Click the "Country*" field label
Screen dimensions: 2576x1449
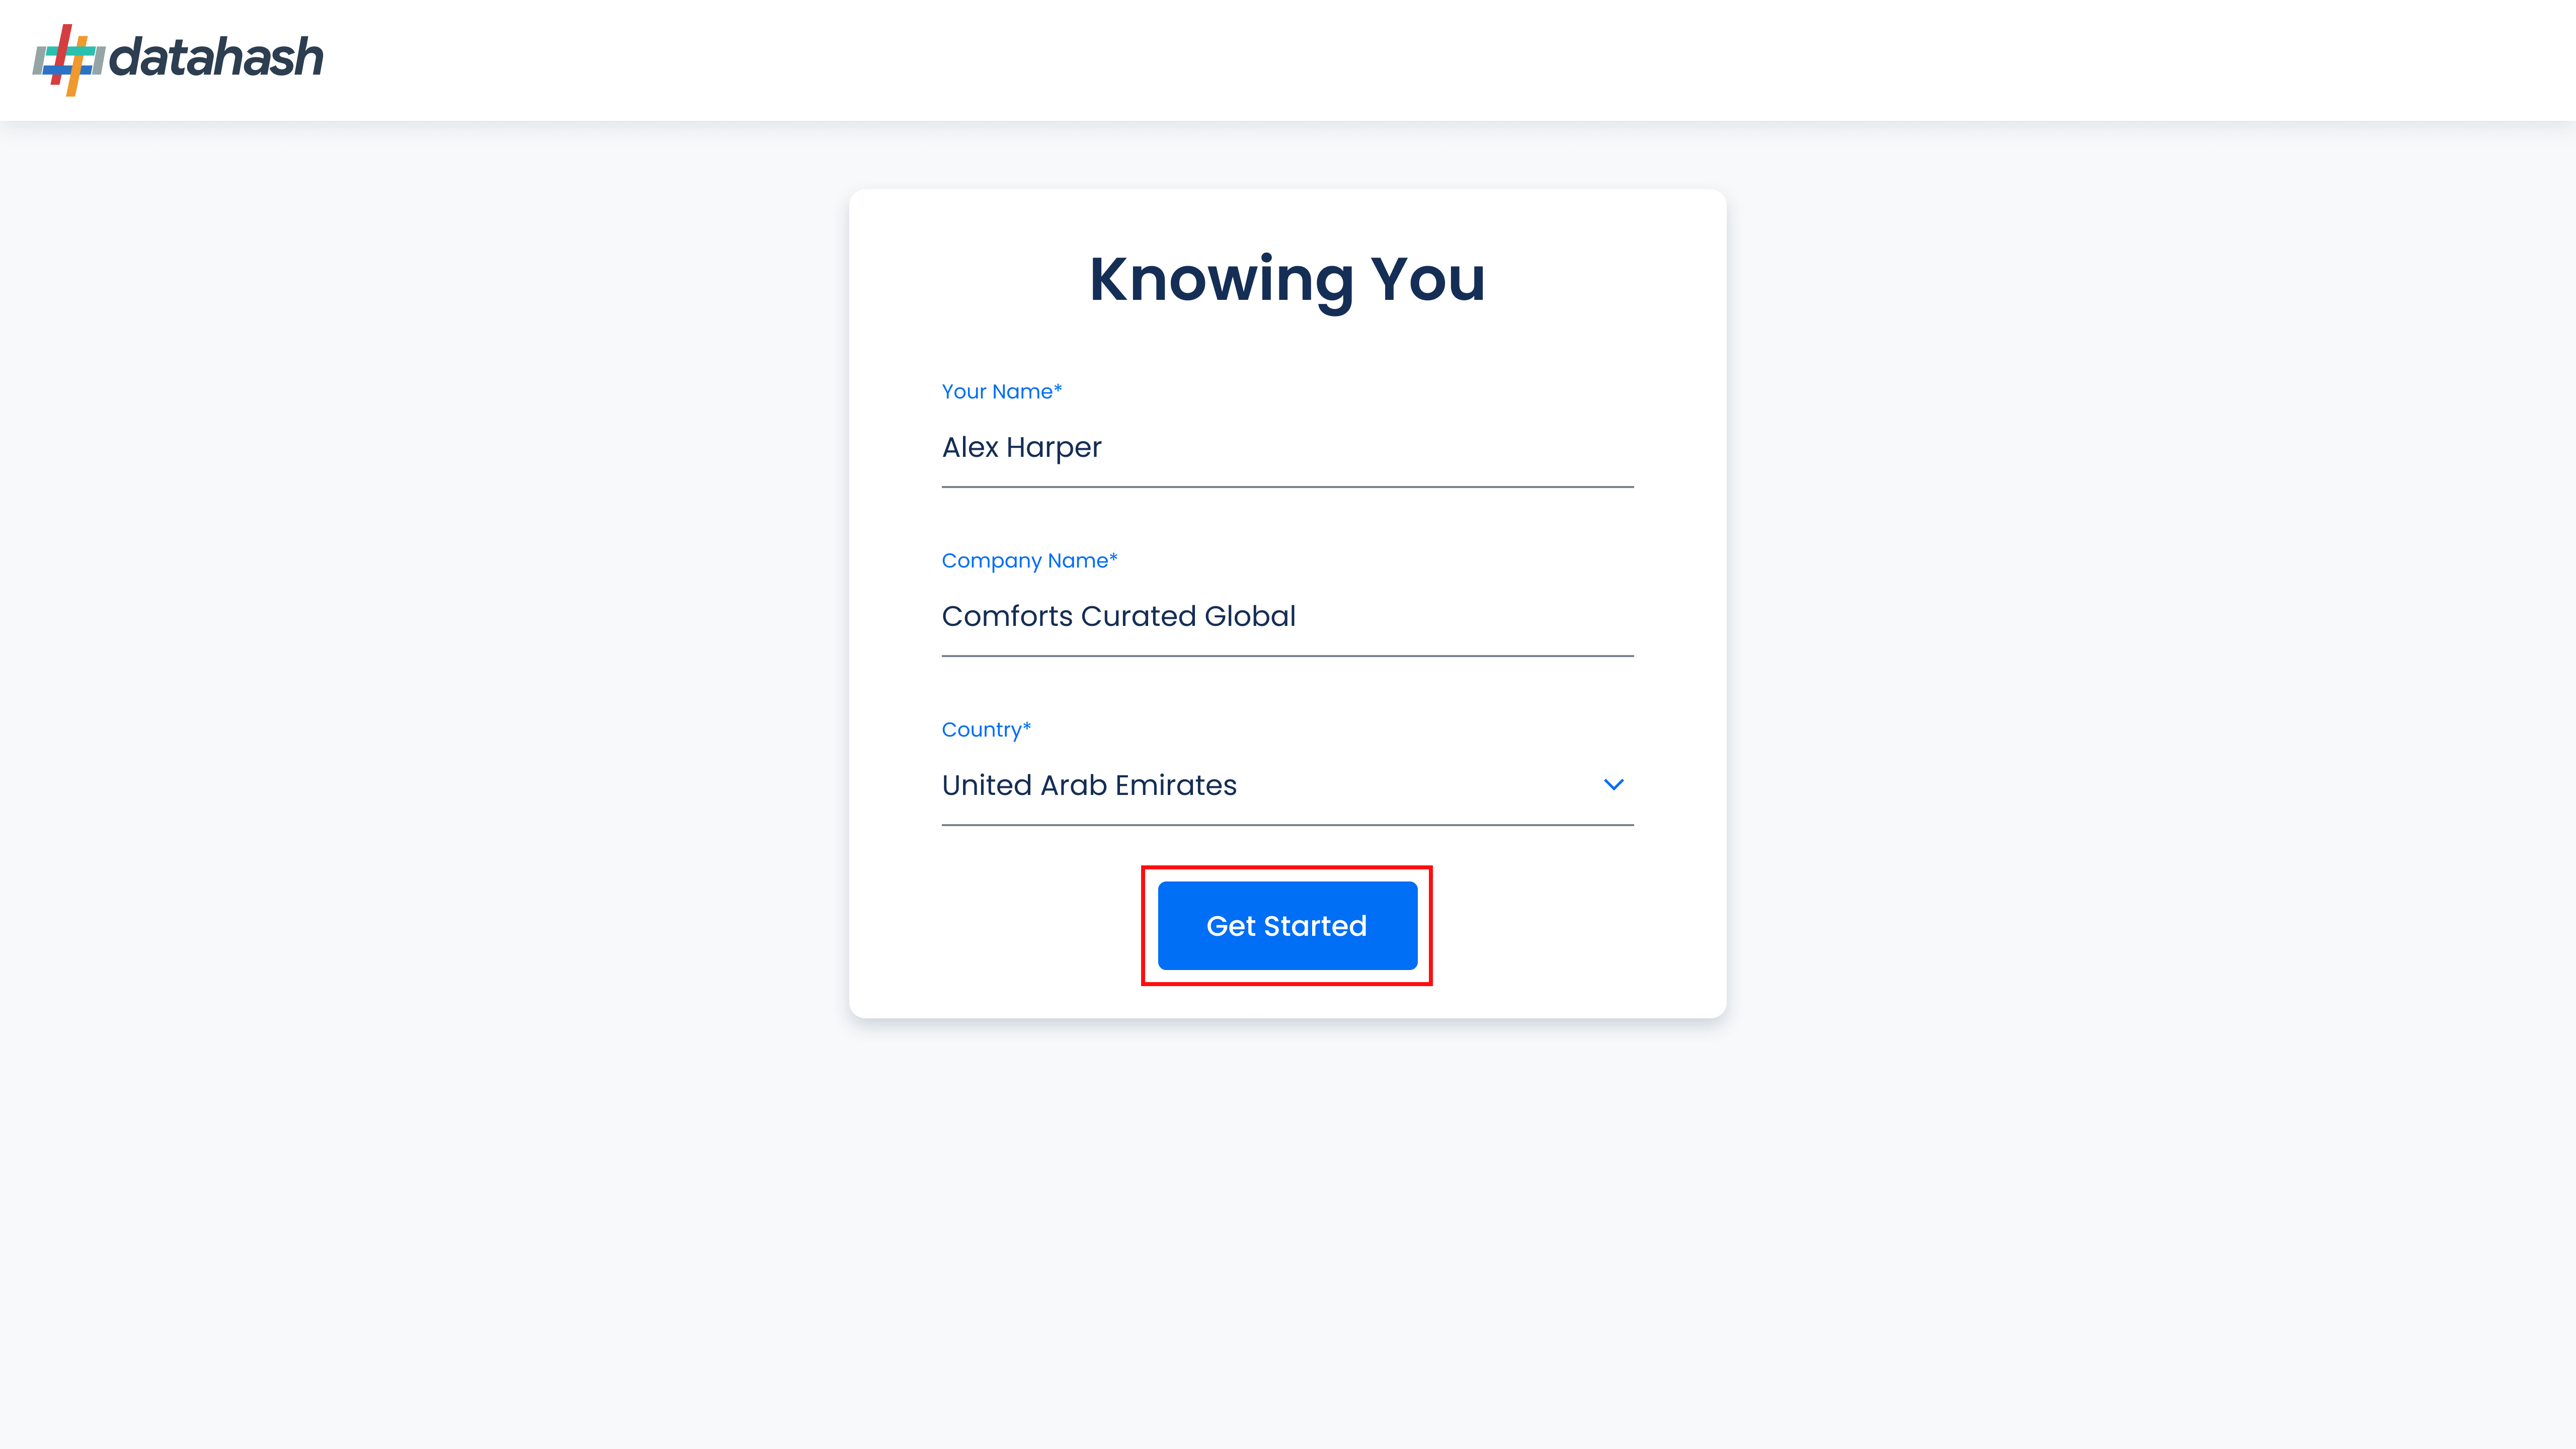(986, 729)
